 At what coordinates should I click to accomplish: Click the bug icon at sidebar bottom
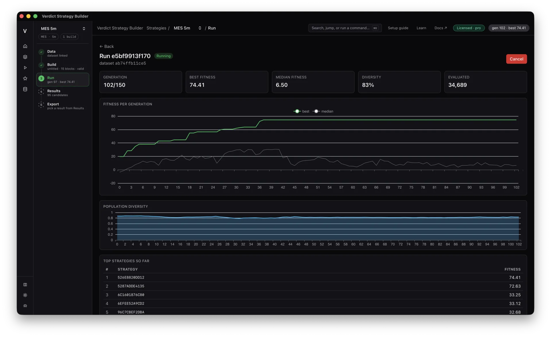25,306
